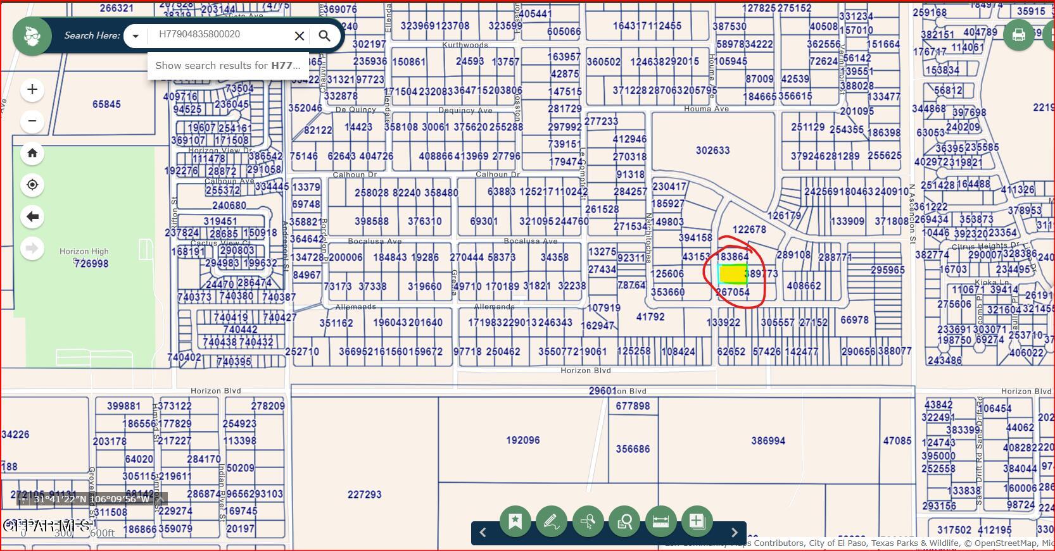Viewport: 1055px width, 551px height.
Task: Click the search box containing H77904835800020
Action: pos(220,35)
